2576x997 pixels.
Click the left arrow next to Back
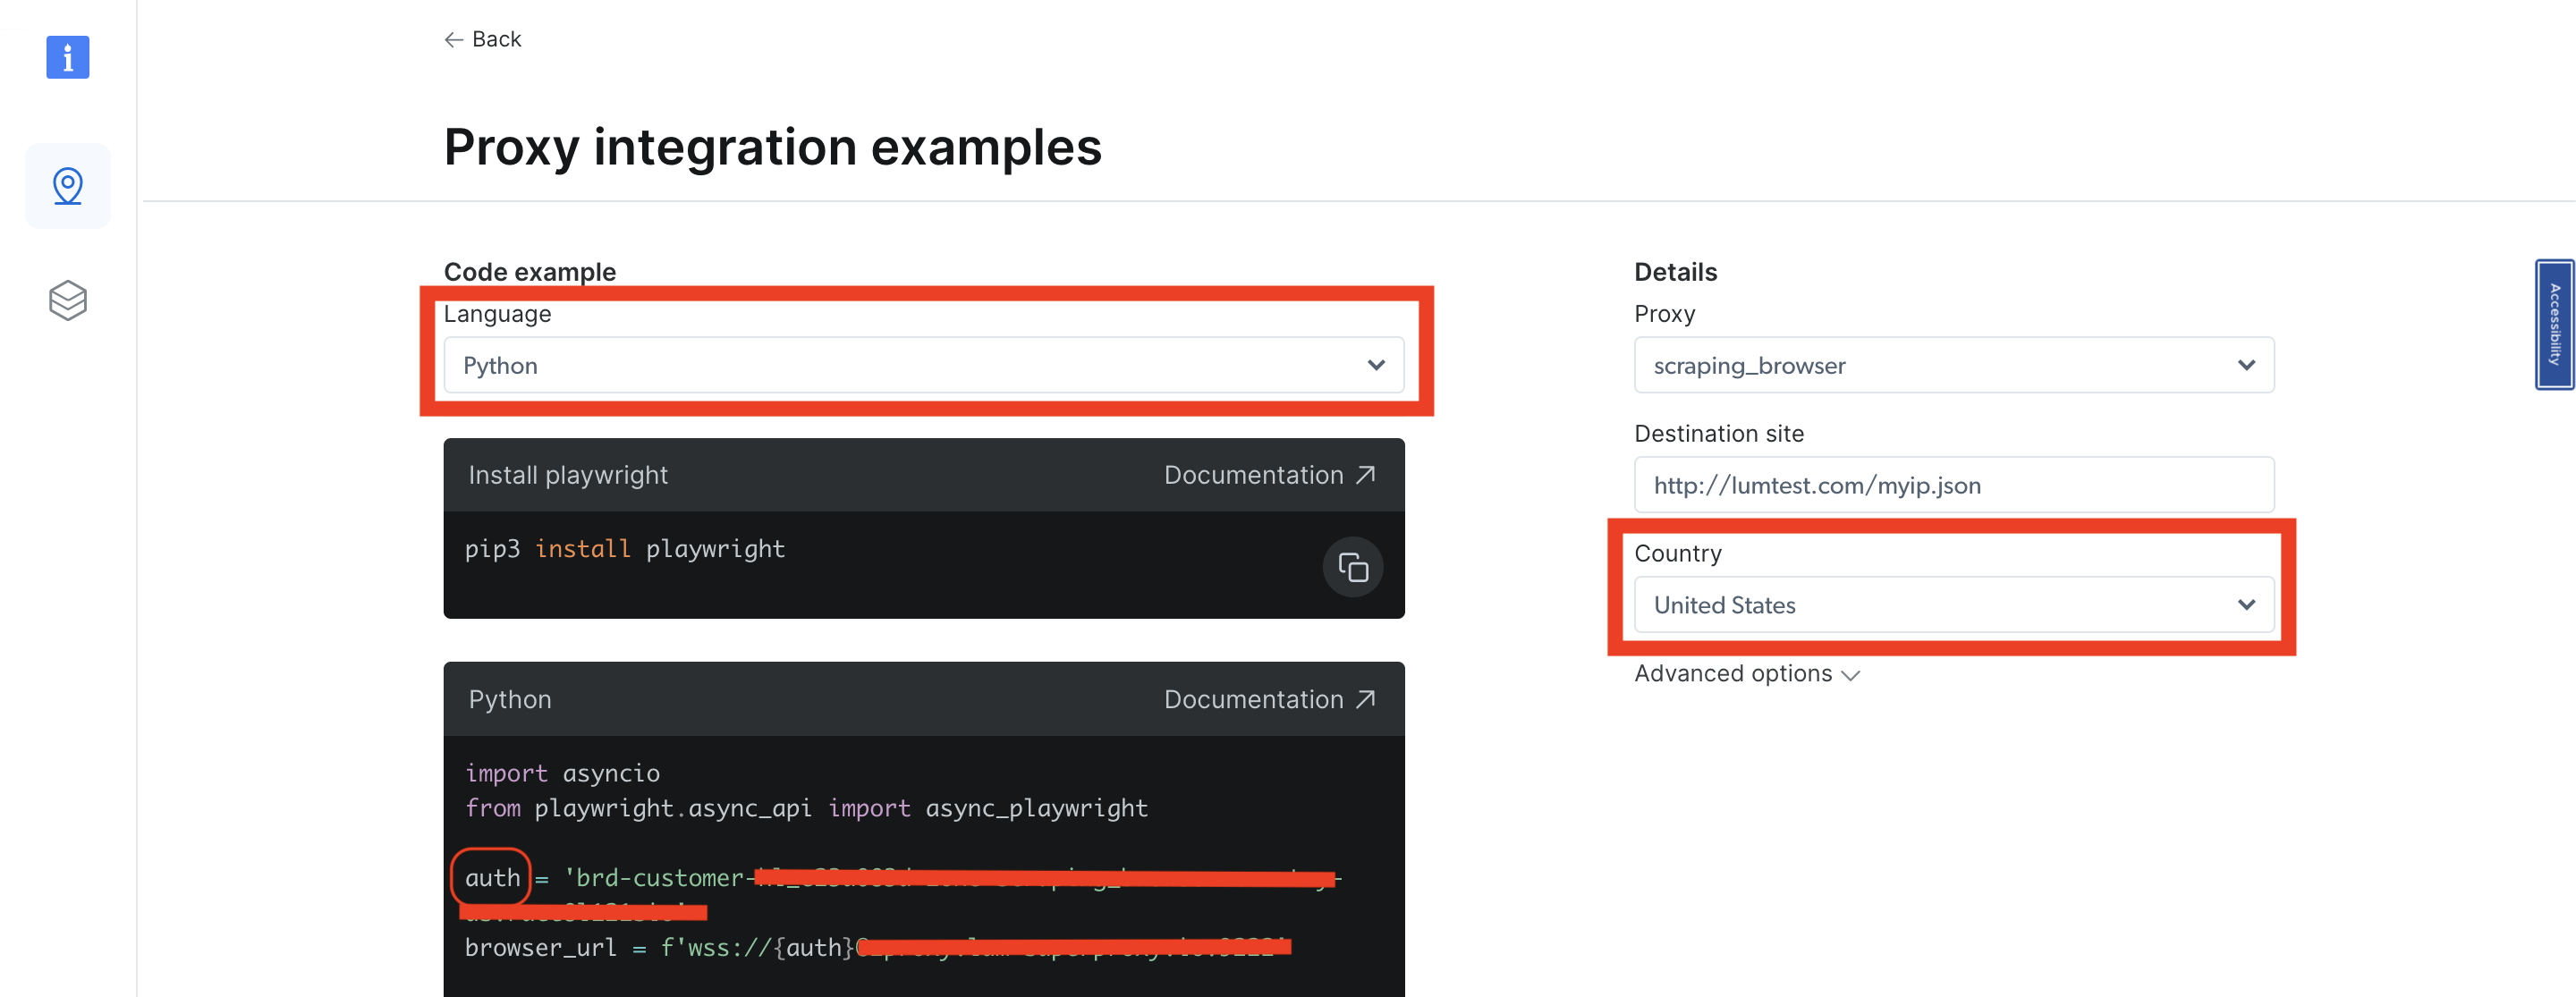(x=453, y=39)
